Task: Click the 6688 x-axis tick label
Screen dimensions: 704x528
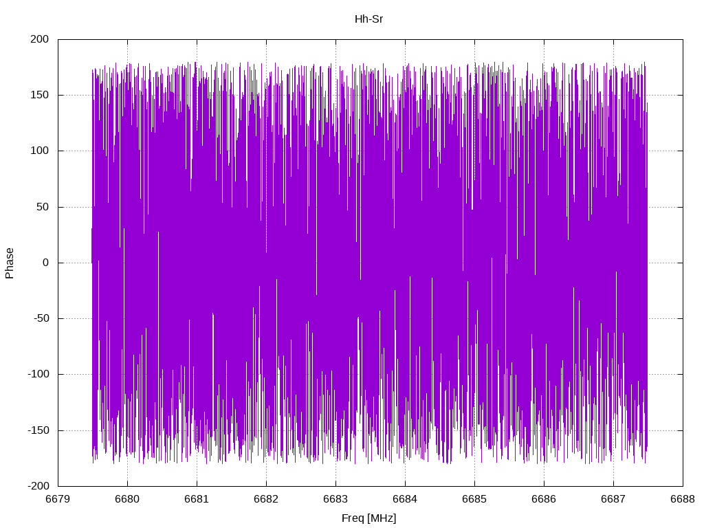Action: point(683,499)
